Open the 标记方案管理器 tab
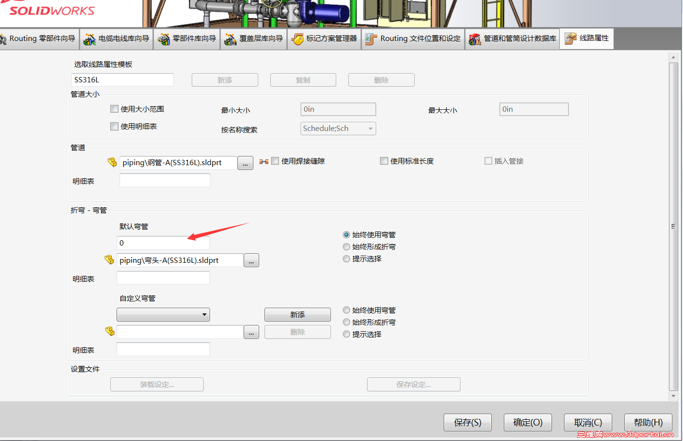The image size is (683, 441). (x=325, y=39)
